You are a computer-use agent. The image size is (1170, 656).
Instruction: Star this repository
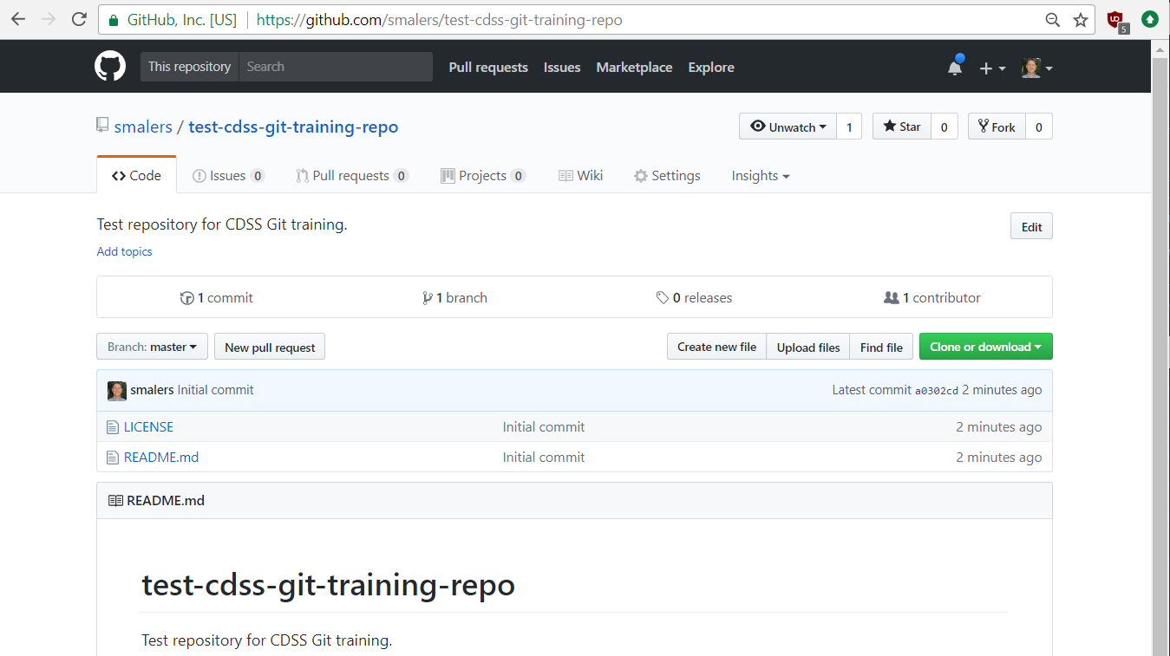tap(902, 127)
